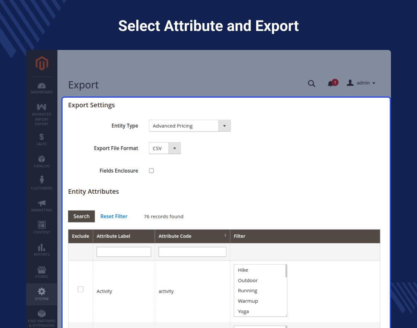417x328 pixels.
Task: Check Exclude box for Activity row
Action: (x=80, y=289)
